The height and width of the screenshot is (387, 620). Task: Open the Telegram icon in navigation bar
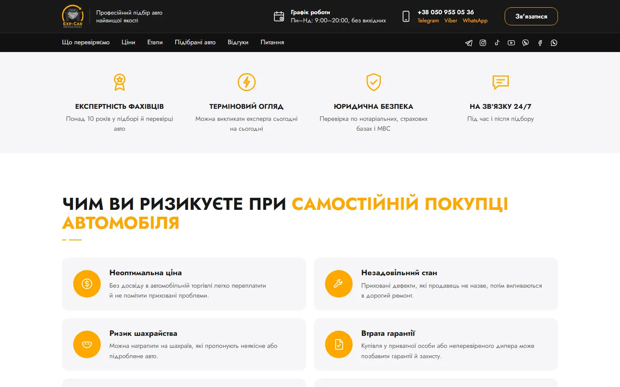pos(469,43)
